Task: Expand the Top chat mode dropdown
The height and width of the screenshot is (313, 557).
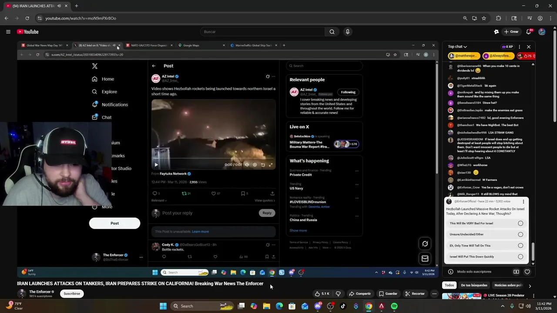Action: click(457, 47)
